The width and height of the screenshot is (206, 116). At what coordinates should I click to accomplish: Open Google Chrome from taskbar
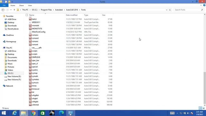click(33, 113)
